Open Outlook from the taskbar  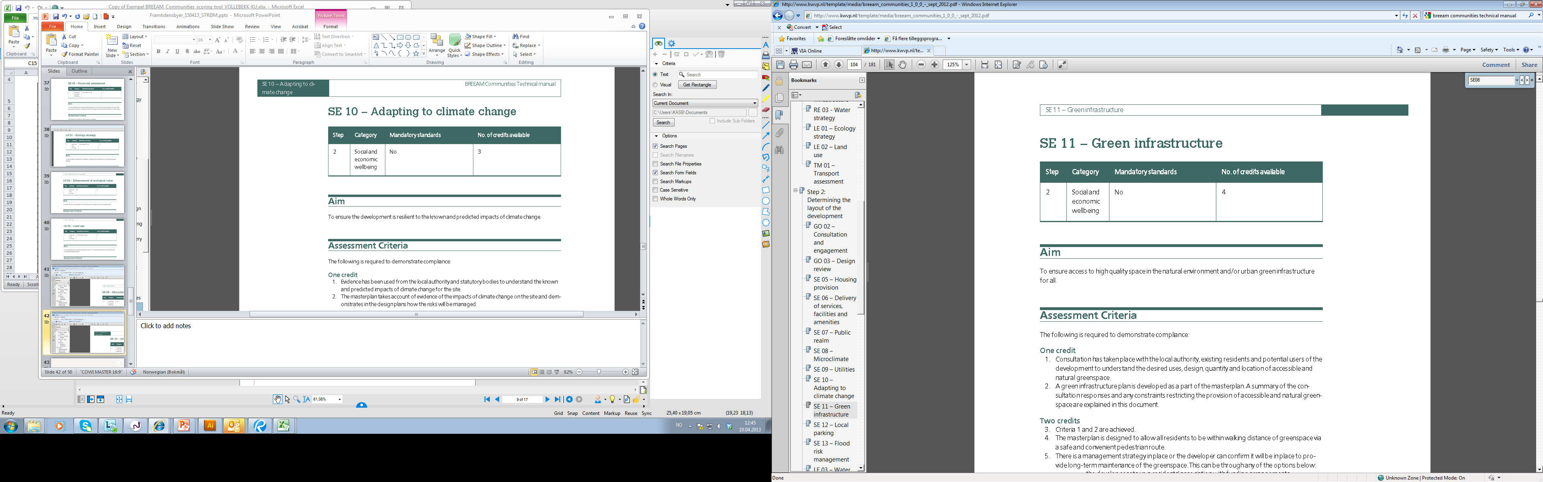[x=233, y=426]
